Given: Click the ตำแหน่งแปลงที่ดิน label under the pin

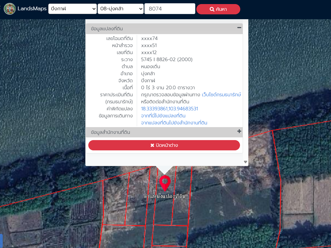Looking at the screenshot, I should point(165,196).
